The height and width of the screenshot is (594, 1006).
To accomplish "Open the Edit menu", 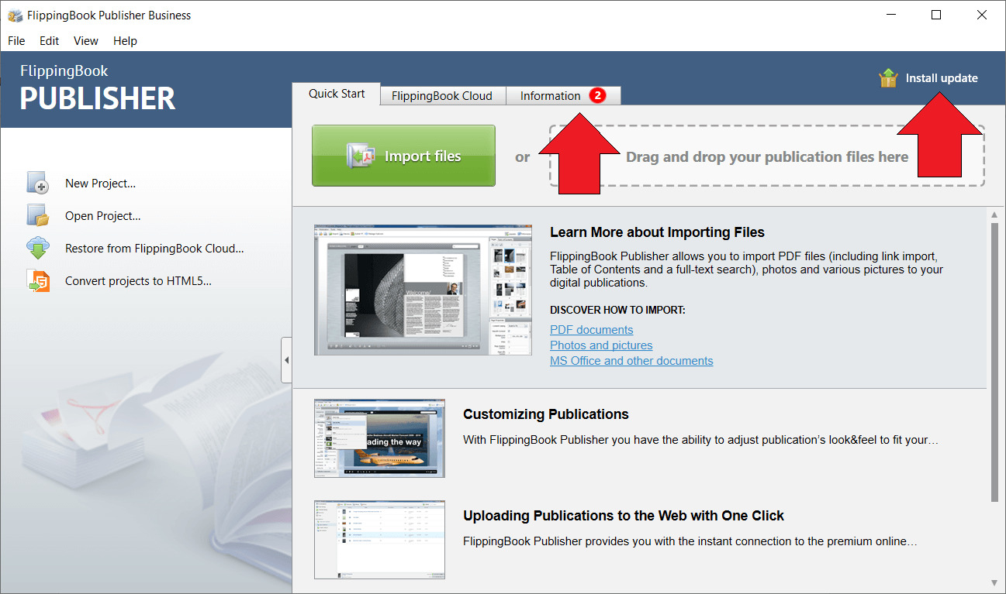I will coord(49,41).
